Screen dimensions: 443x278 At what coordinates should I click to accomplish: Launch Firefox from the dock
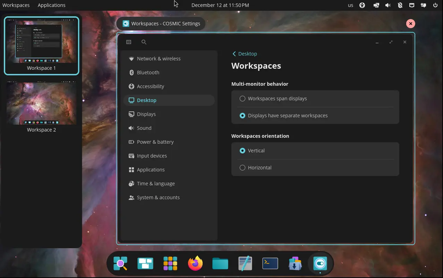coord(195,263)
